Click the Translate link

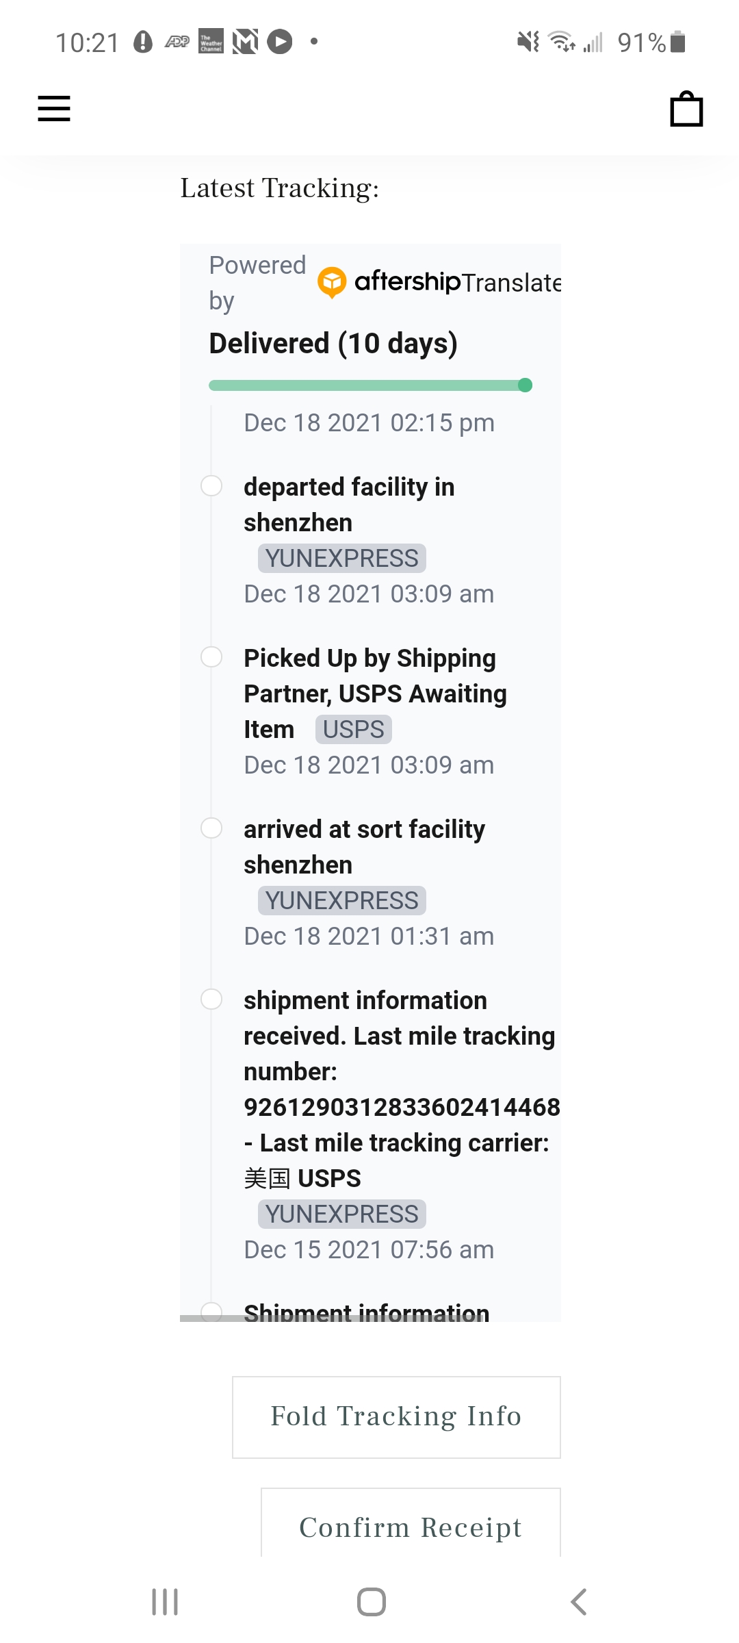coord(511,283)
